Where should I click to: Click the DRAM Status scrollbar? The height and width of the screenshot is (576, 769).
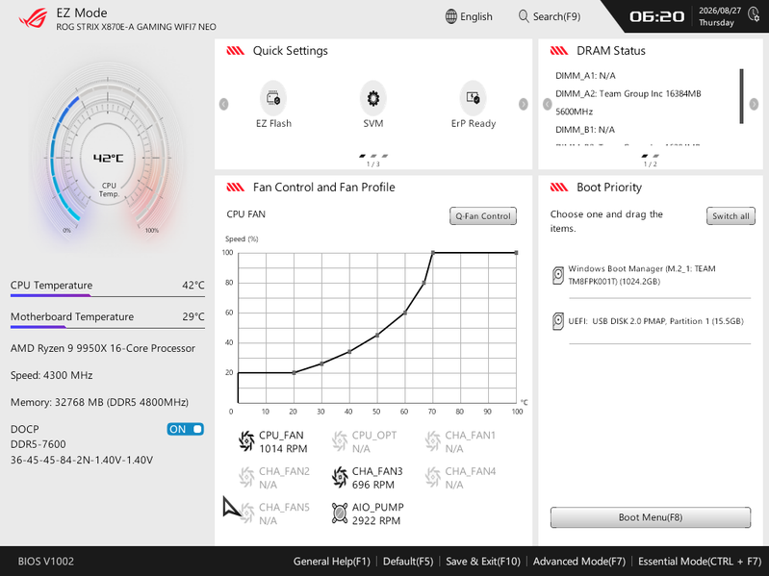[x=741, y=96]
